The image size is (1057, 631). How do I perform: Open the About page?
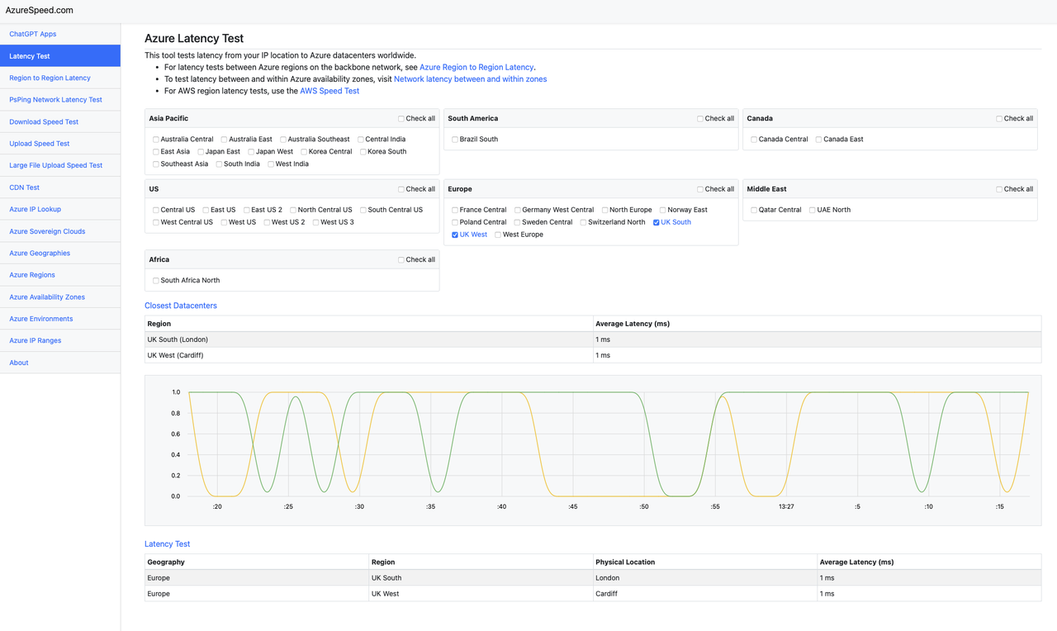coord(60,363)
